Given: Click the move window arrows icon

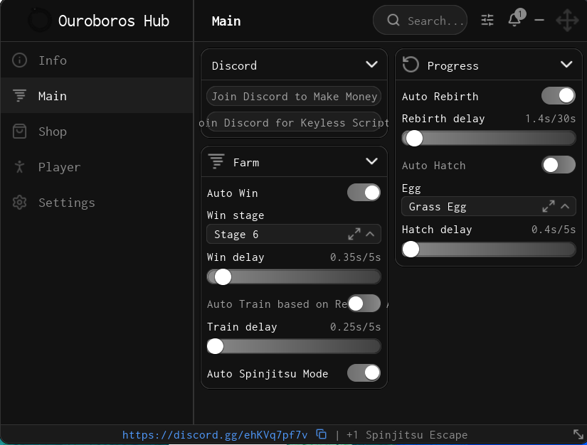Looking at the screenshot, I should (x=567, y=20).
